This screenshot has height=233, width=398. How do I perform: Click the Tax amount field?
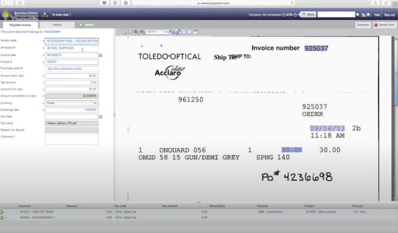pyautogui.click(x=72, y=82)
